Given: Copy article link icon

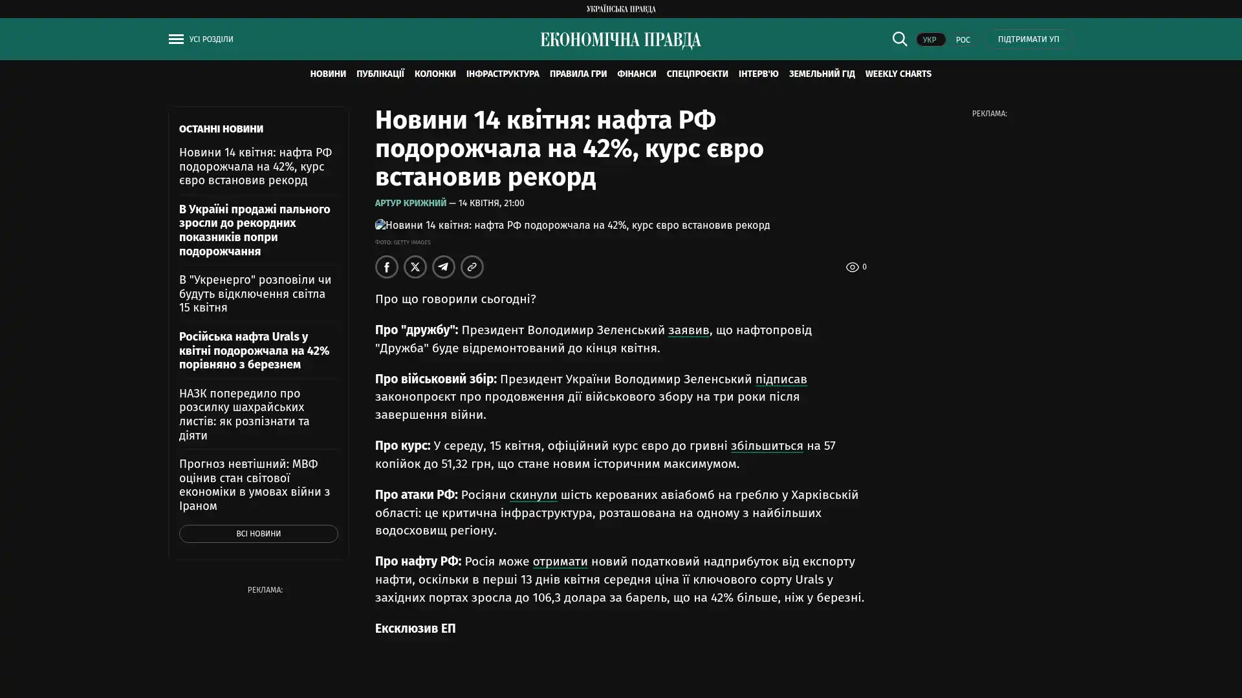Looking at the screenshot, I should point(472,267).
